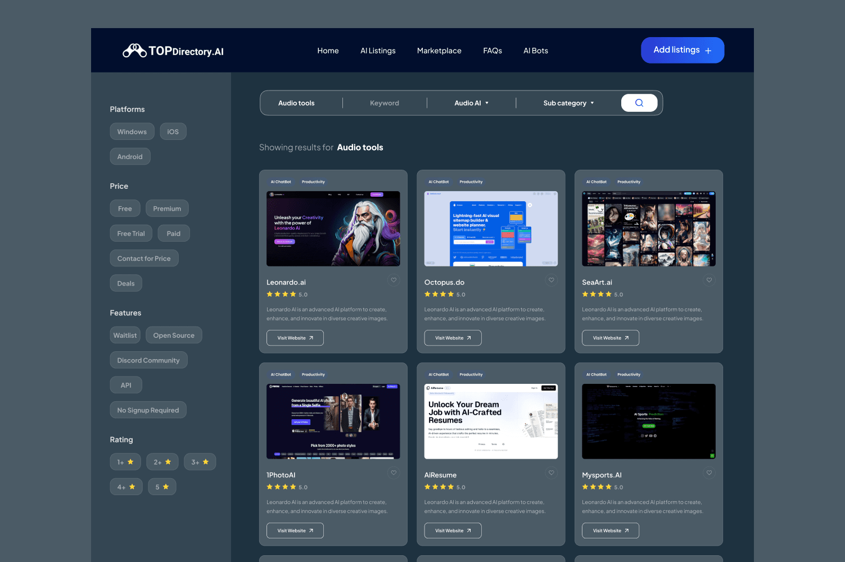
Task: Click the search magnifier button
Action: point(639,103)
